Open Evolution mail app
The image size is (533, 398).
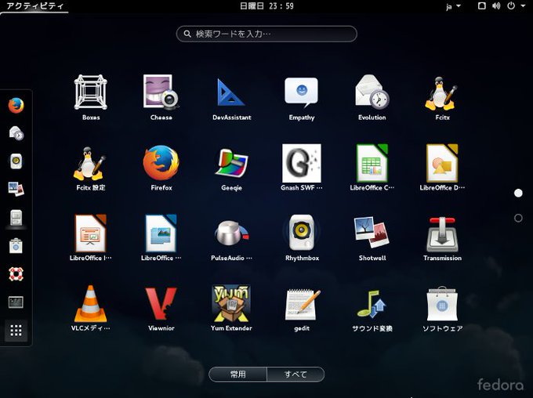coord(372,98)
